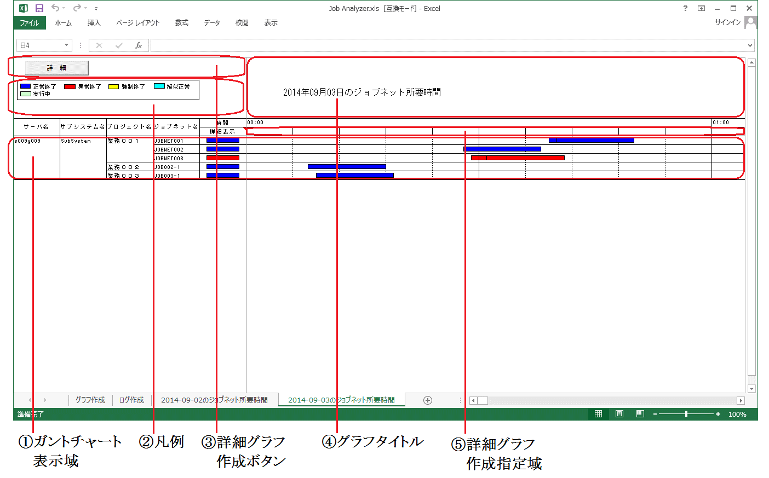This screenshot has width=769, height=478.
Task: Click the Redo arrow icon
Action: pos(77,8)
